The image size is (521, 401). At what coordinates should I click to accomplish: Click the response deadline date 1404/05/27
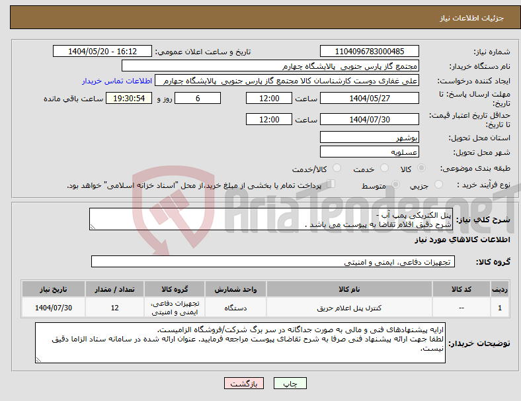[x=369, y=98]
